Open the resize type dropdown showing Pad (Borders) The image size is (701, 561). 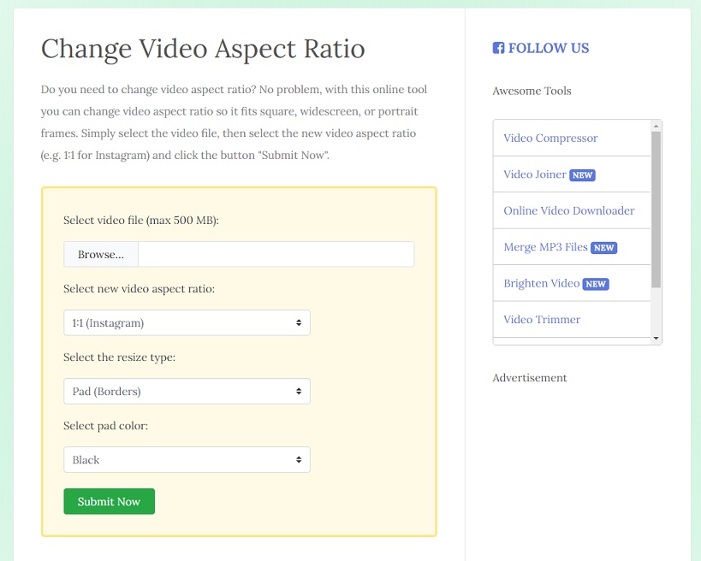pyautogui.click(x=187, y=392)
